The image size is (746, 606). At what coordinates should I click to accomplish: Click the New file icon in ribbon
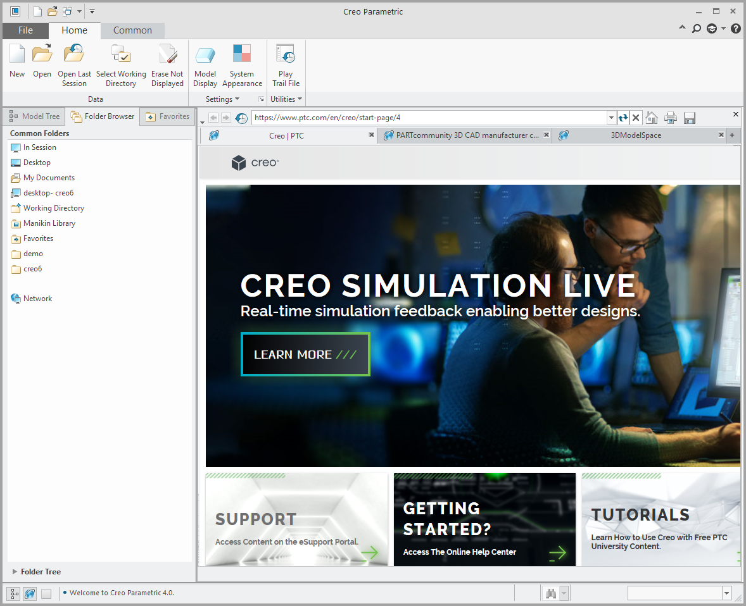pyautogui.click(x=17, y=54)
